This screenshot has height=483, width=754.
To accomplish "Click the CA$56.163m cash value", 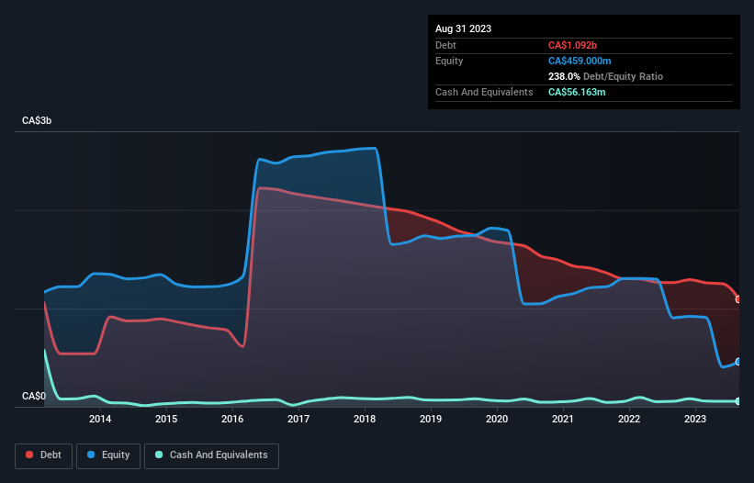I will [577, 92].
